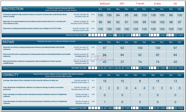Click GFI's slow-down value 13

[175, 81]
